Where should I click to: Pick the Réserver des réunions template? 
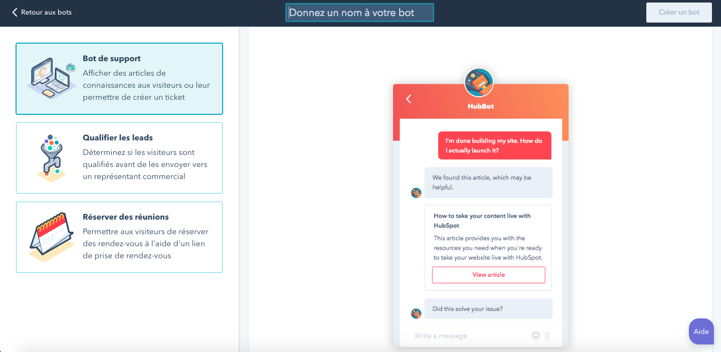pyautogui.click(x=145, y=237)
